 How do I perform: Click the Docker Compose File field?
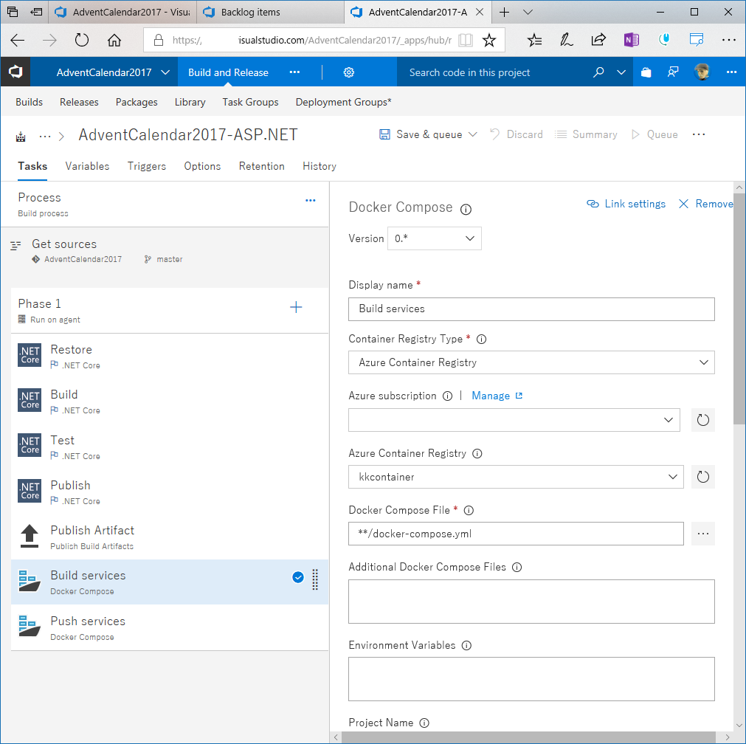(x=516, y=534)
